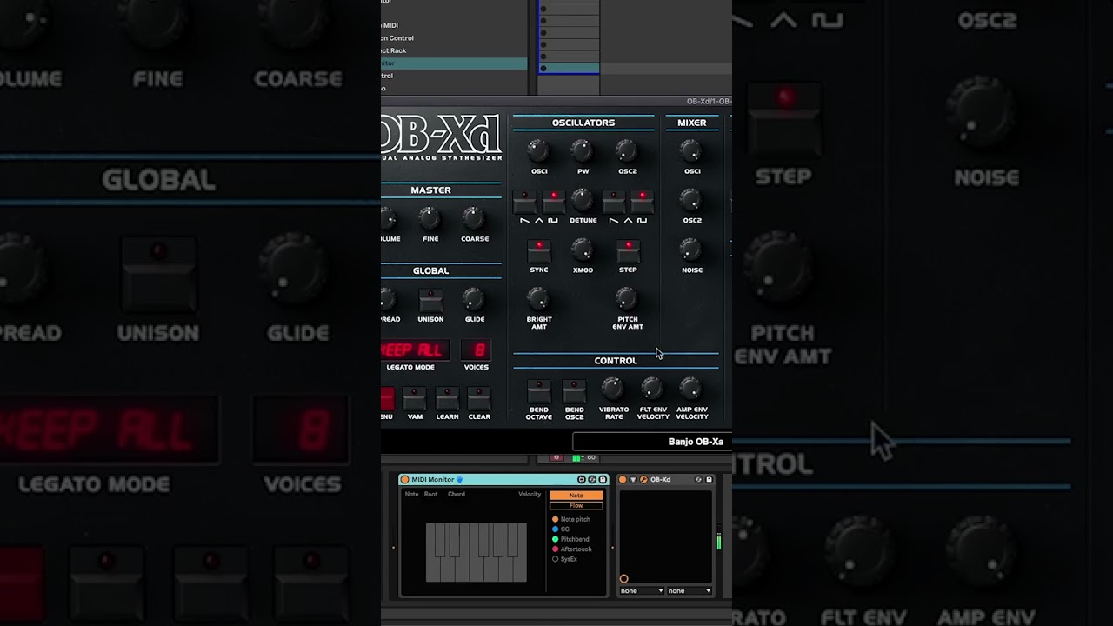
Task: Toggle the Aftertouch filter dot
Action: pyautogui.click(x=556, y=549)
